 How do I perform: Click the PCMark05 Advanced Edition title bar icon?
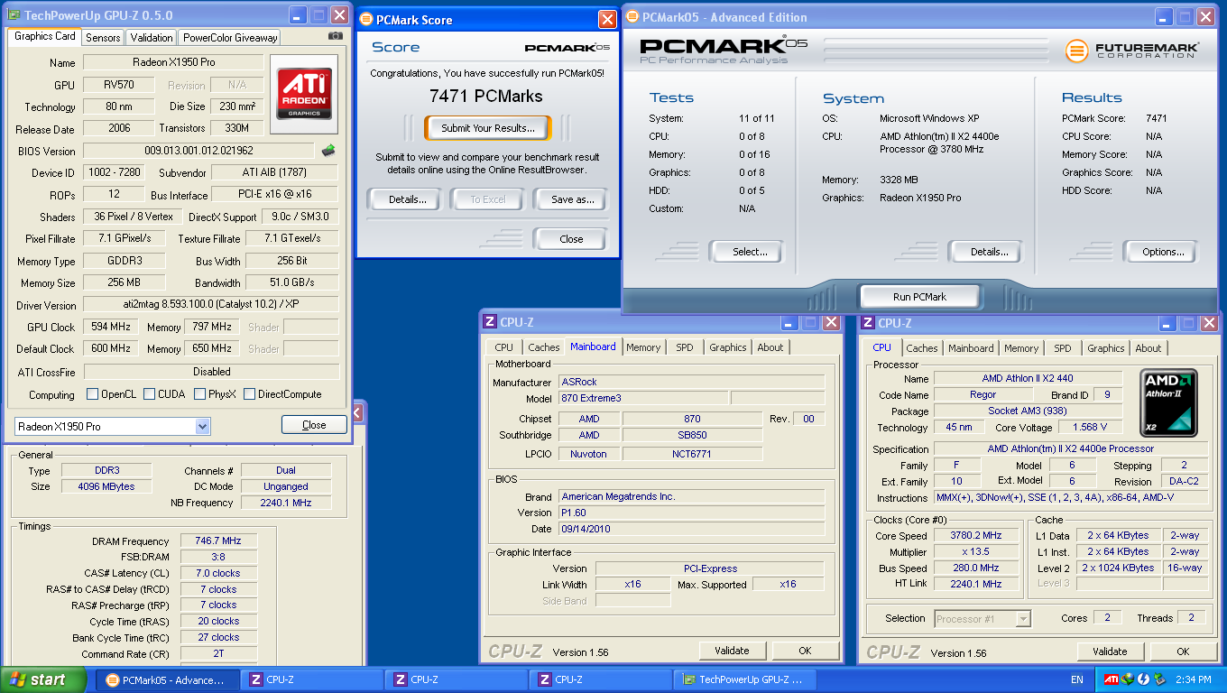632,16
